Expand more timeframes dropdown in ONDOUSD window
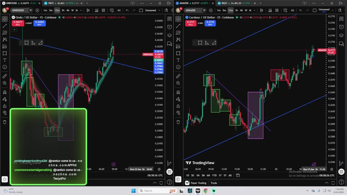Screen dimensions: 347x195 81,10
